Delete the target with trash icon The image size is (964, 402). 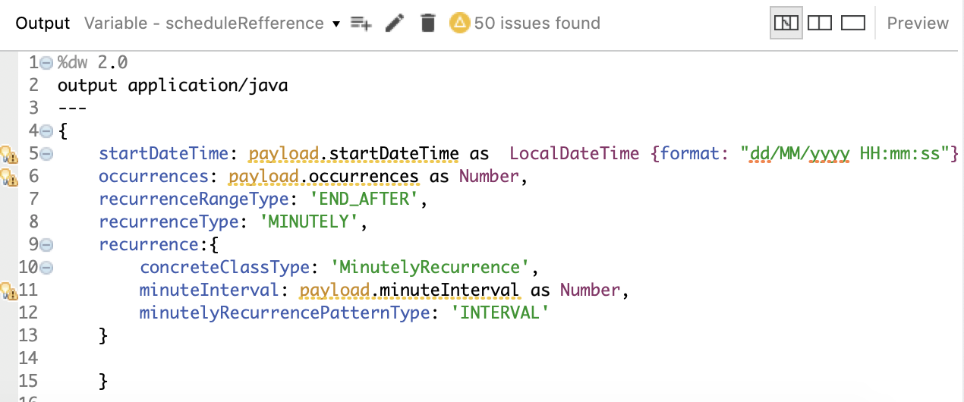pos(428,24)
